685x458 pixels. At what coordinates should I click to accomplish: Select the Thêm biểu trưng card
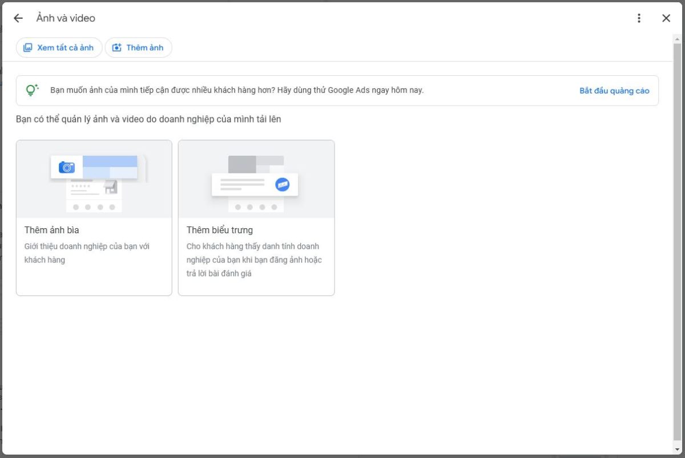[256, 217]
